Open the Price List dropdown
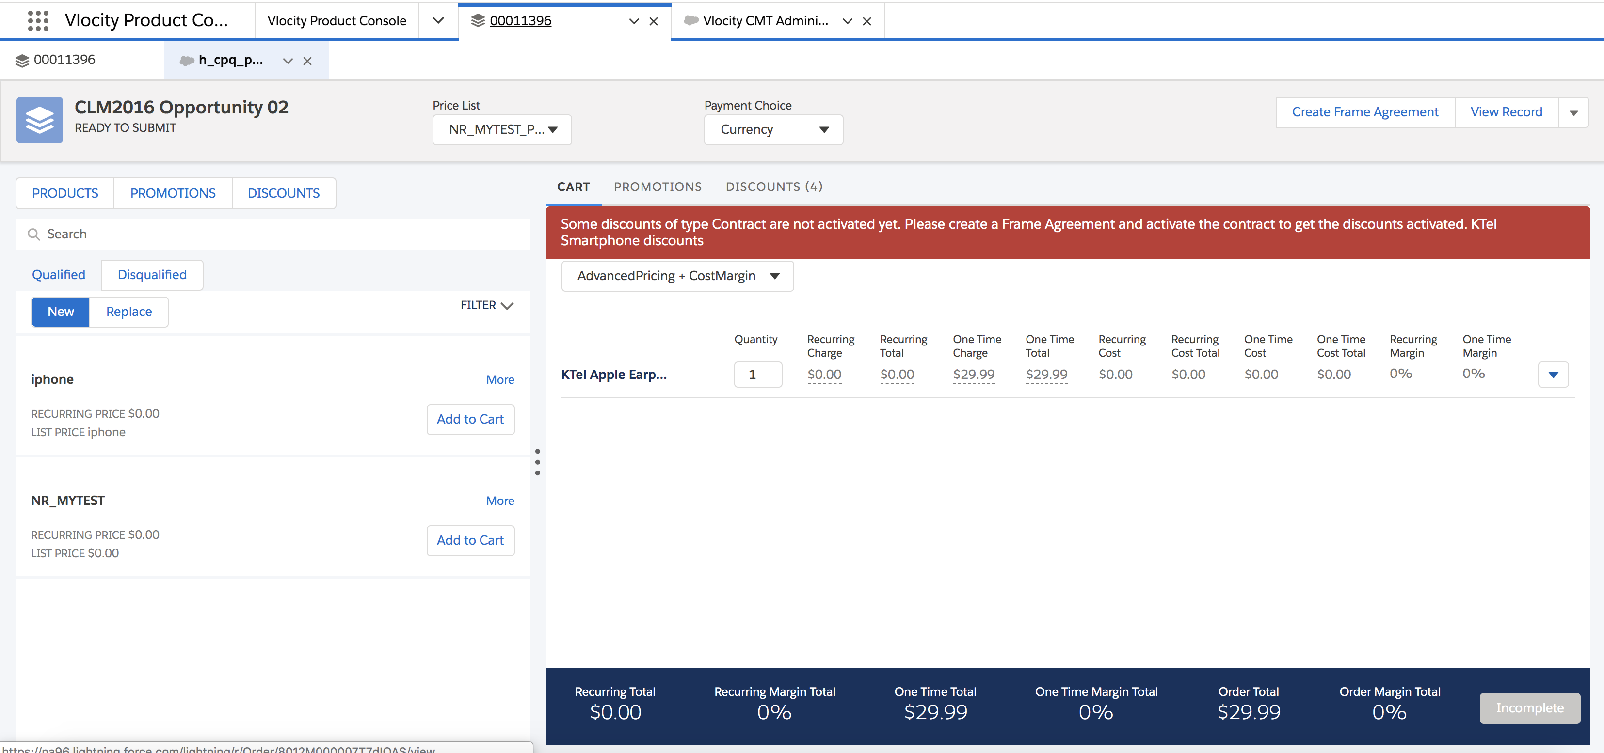The image size is (1604, 753). (x=502, y=129)
